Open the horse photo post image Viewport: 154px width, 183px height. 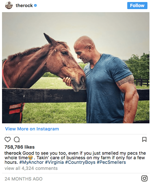click(76, 68)
